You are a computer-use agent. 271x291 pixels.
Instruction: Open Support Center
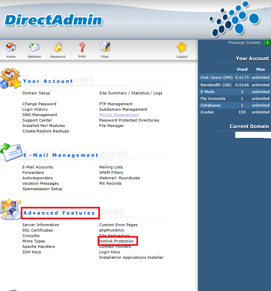click(37, 120)
